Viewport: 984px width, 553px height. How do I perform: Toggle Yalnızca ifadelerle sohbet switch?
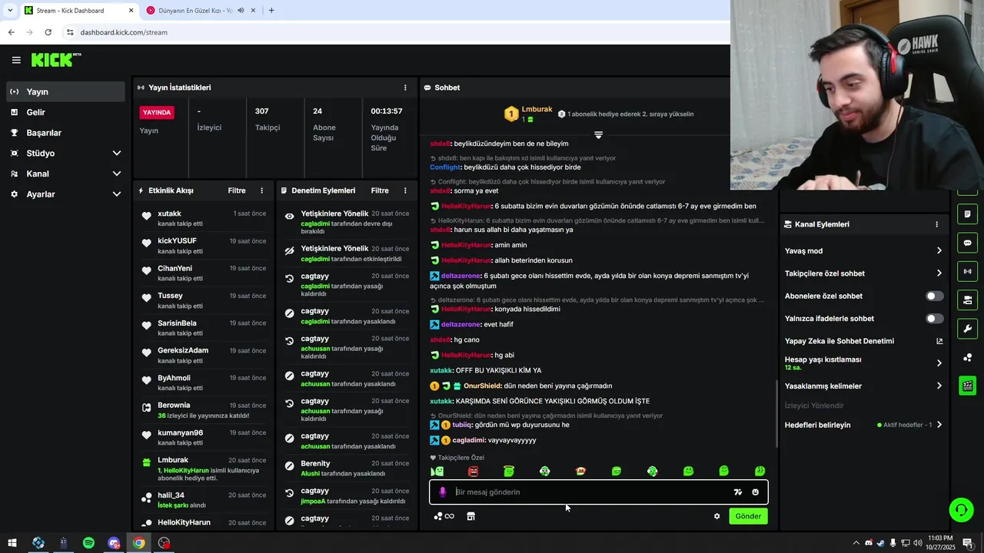[x=934, y=318]
